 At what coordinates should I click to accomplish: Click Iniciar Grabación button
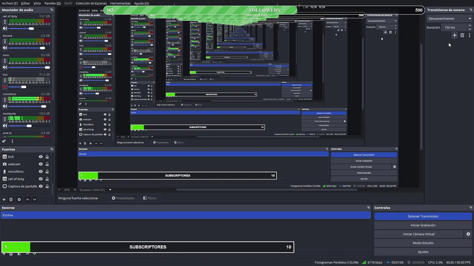pos(423,225)
